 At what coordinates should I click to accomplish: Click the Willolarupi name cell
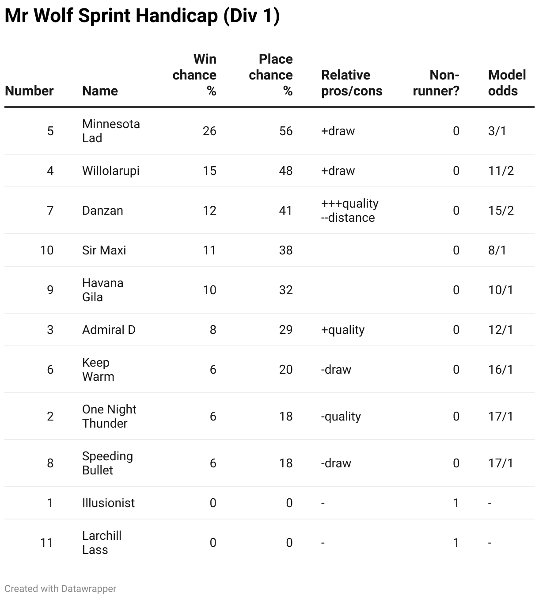[x=111, y=171]
